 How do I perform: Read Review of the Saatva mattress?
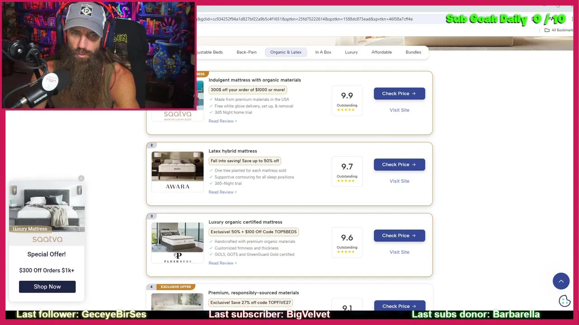click(223, 121)
